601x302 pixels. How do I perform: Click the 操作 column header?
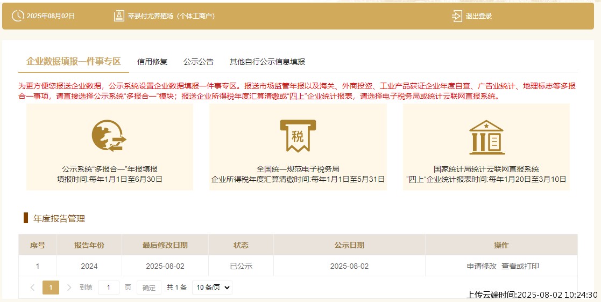coord(501,245)
